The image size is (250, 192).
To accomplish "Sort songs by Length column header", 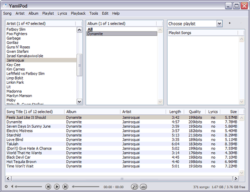I will click(175, 111).
